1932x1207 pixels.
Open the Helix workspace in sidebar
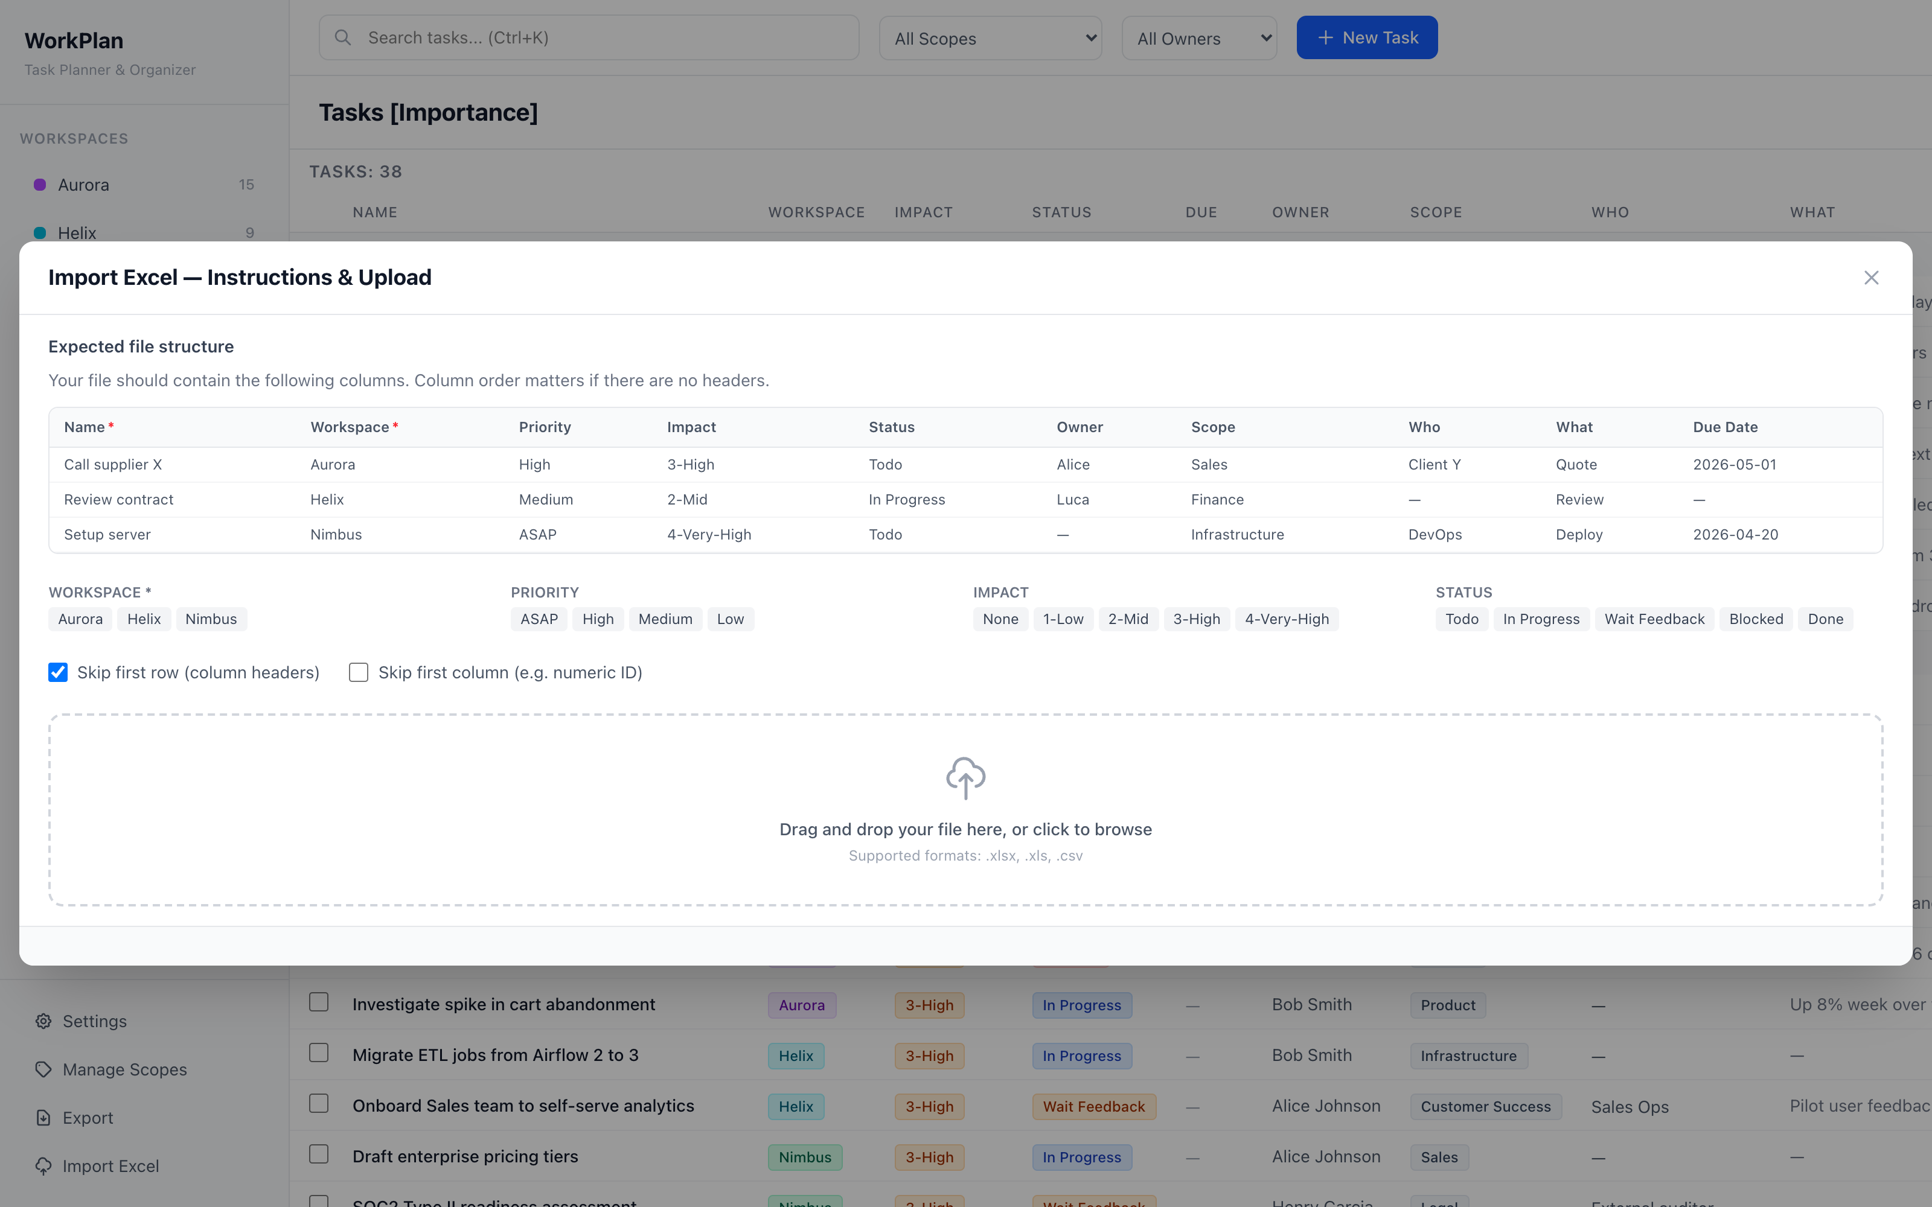click(144, 233)
